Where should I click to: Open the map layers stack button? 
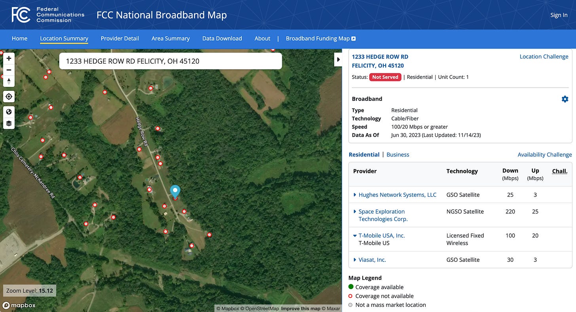(x=9, y=123)
